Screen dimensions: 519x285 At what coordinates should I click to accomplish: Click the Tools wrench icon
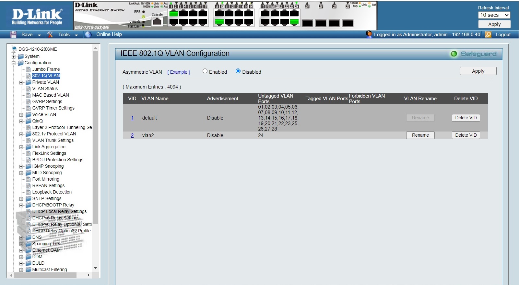50,35
